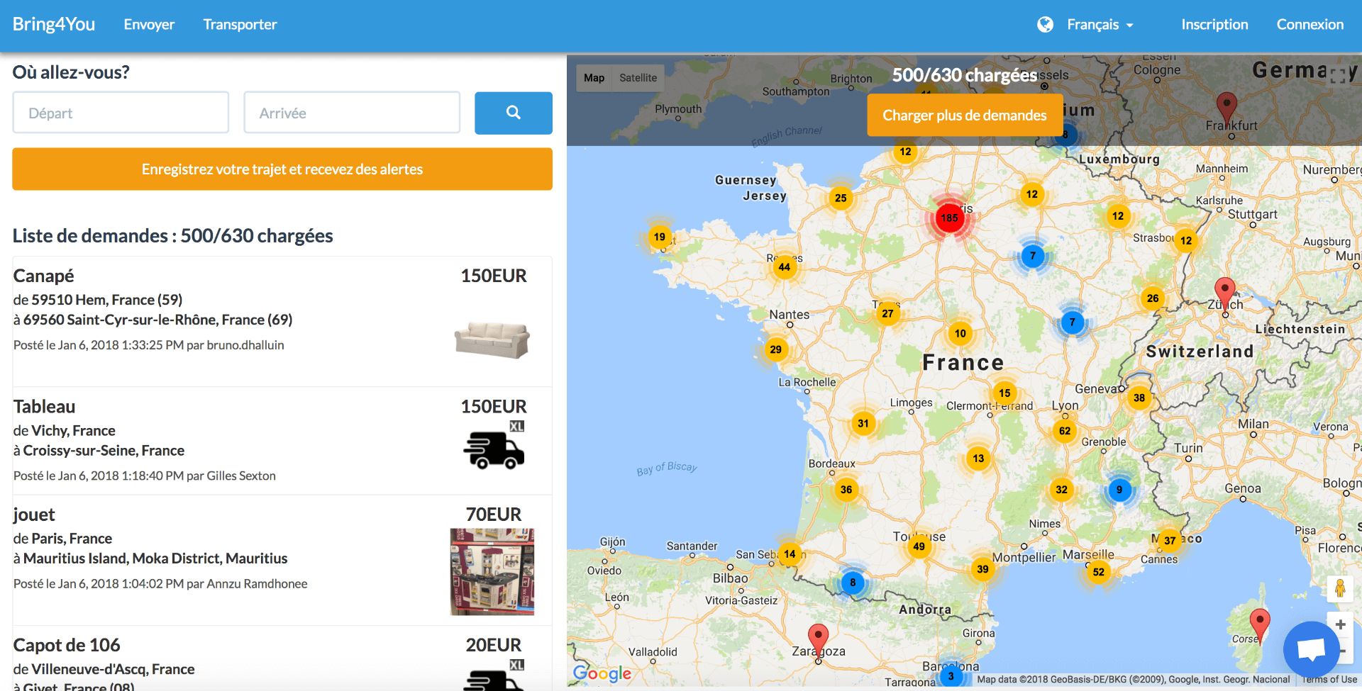Focus the Départ input field
The width and height of the screenshot is (1362, 691).
(121, 113)
